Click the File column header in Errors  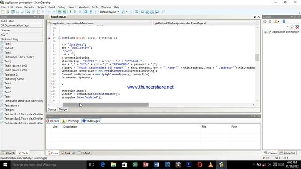tap(204, 127)
